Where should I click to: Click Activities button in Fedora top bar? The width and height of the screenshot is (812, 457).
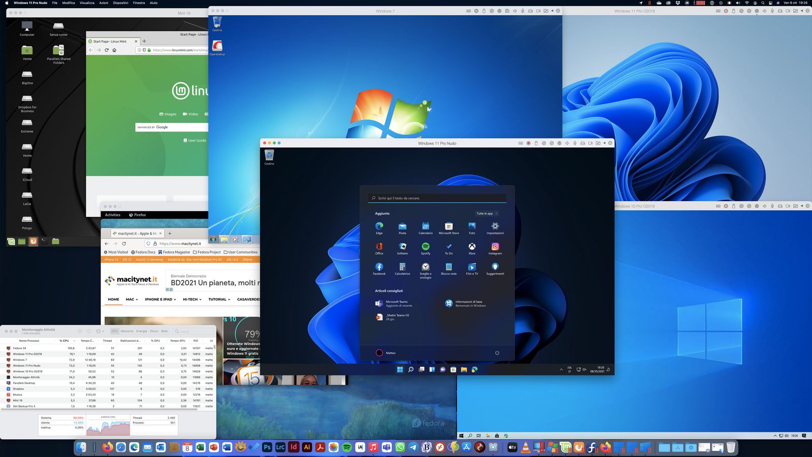113,215
